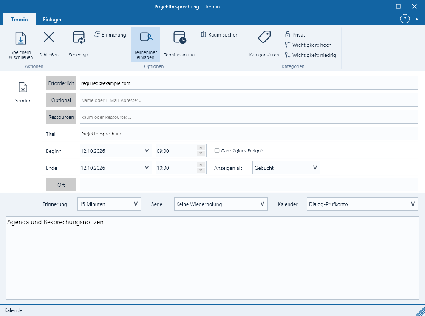Screen dimensions: 425x316
Task: Decrease the Beginn time with down arrow
Action: [201, 153]
